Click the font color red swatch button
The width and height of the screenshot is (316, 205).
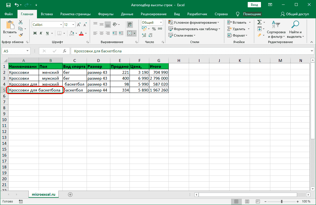pyautogui.click(x=81, y=33)
